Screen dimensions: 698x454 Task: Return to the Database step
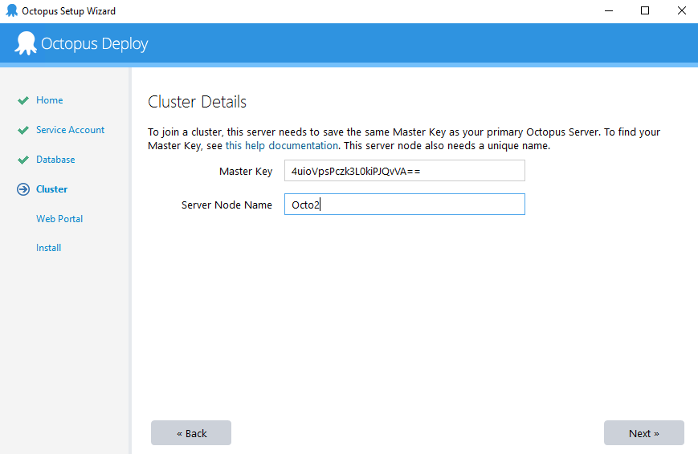55,160
